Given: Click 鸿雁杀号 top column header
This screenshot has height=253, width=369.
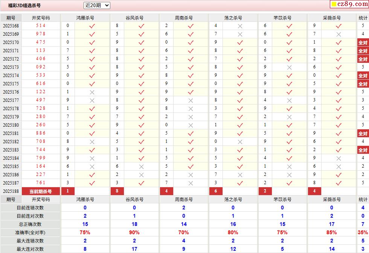Looking at the screenshot, I should [x=85, y=18].
